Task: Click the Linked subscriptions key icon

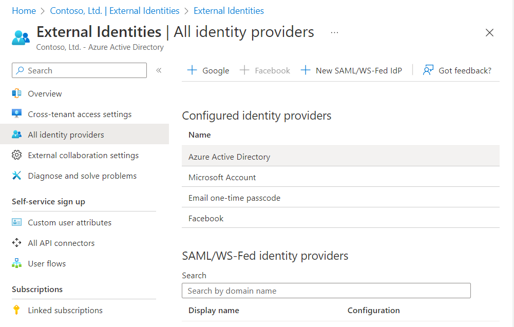Action: click(17, 310)
